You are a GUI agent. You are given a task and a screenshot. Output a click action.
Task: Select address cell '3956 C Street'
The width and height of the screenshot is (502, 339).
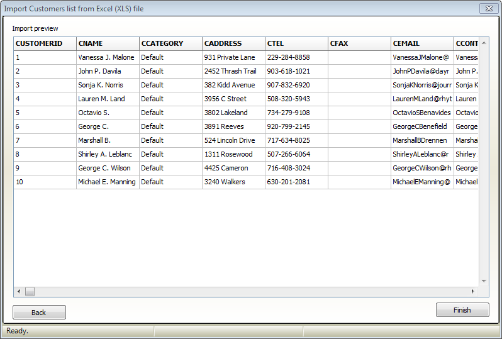[x=234, y=99]
